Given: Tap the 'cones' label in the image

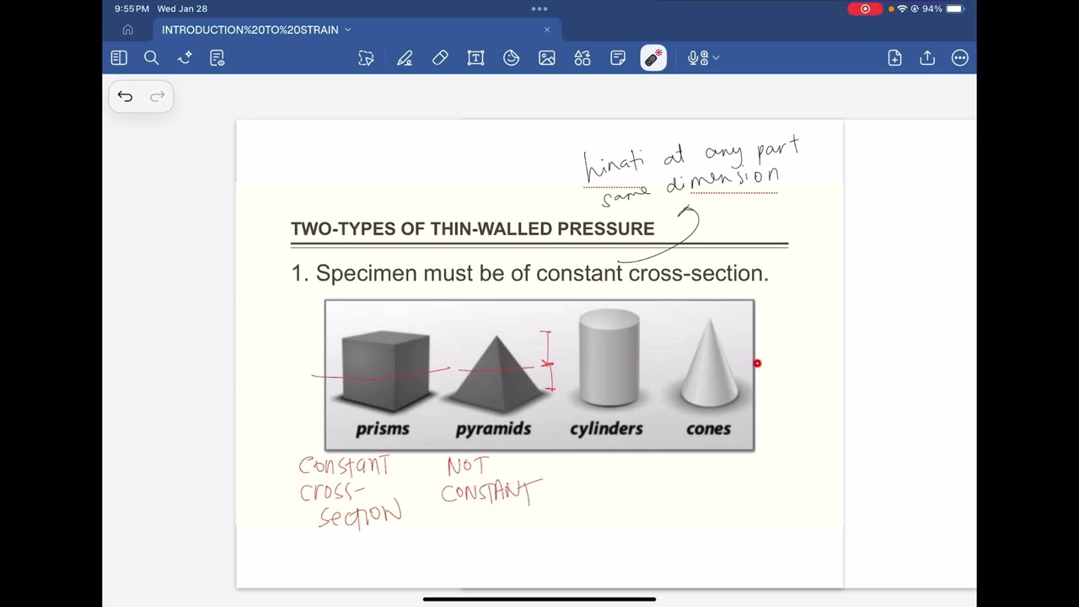Looking at the screenshot, I should (708, 429).
